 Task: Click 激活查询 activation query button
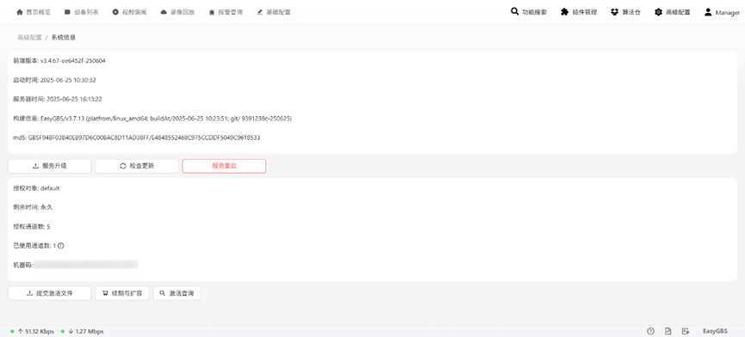click(177, 293)
